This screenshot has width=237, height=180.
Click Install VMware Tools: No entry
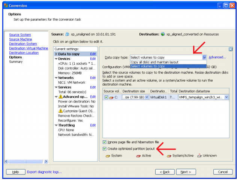click(76, 106)
